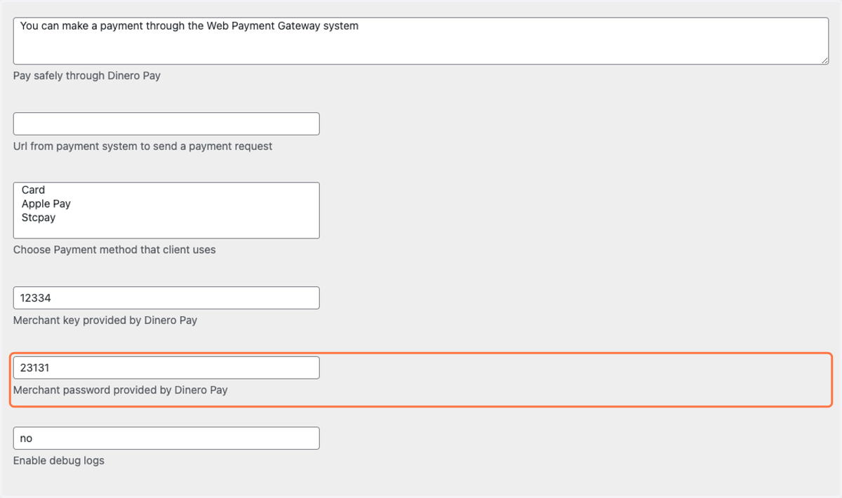Click 'Pay safely through Dinero Pay' text

87,76
